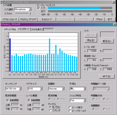The height and width of the screenshot is (115, 117).
Task: Click the プリセット button
Action: pos(99,19)
